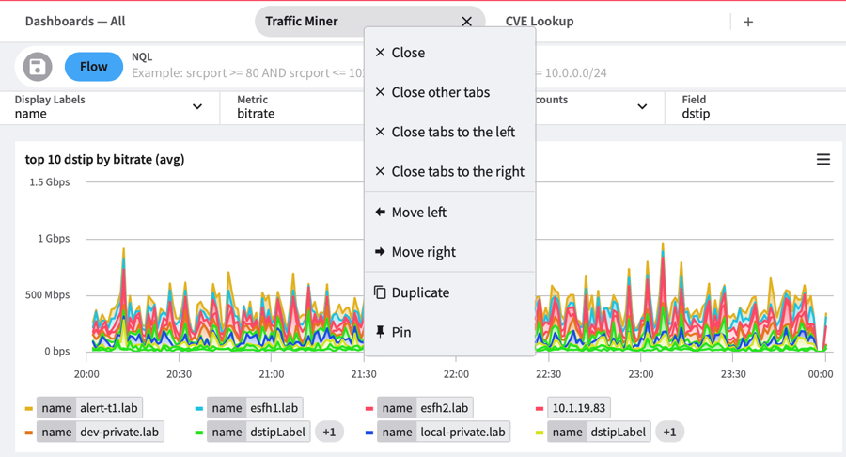Switch to CVE Lookup tab

[540, 22]
